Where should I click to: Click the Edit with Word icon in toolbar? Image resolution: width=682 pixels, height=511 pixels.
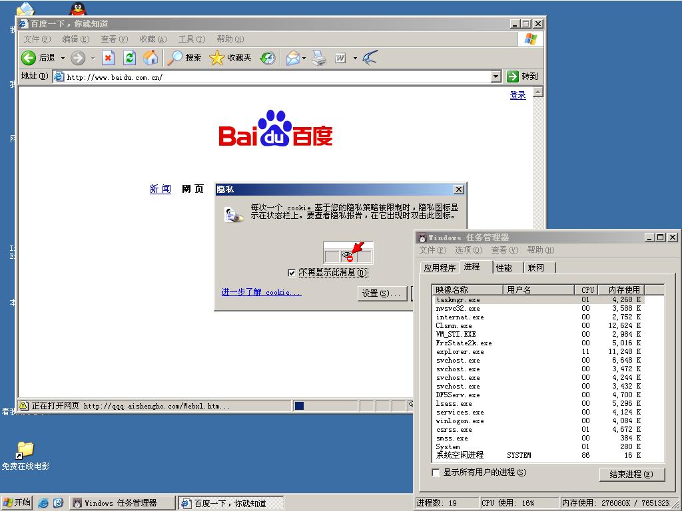340,58
